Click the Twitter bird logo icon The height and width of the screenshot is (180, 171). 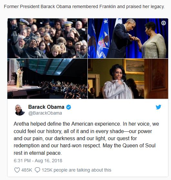point(158,107)
